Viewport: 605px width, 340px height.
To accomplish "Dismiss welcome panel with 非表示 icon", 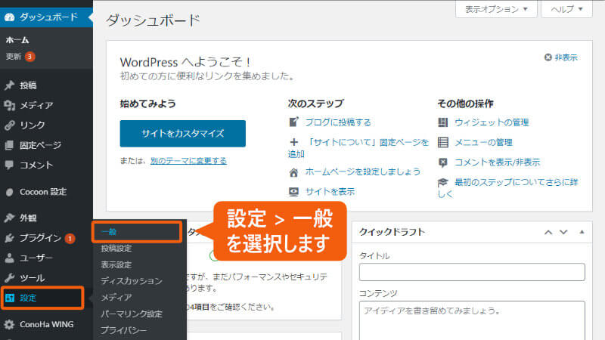I will coord(548,57).
